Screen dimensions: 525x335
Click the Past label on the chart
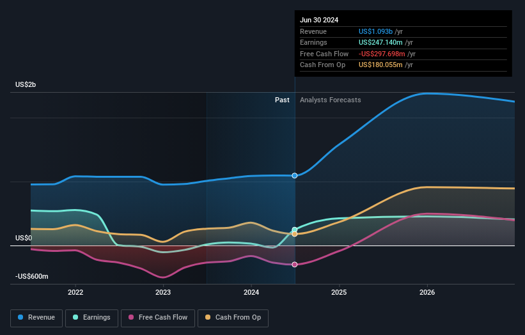pyautogui.click(x=282, y=100)
